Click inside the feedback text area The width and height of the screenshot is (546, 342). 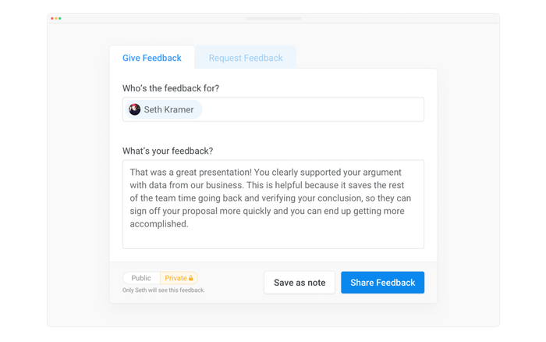pyautogui.click(x=273, y=205)
